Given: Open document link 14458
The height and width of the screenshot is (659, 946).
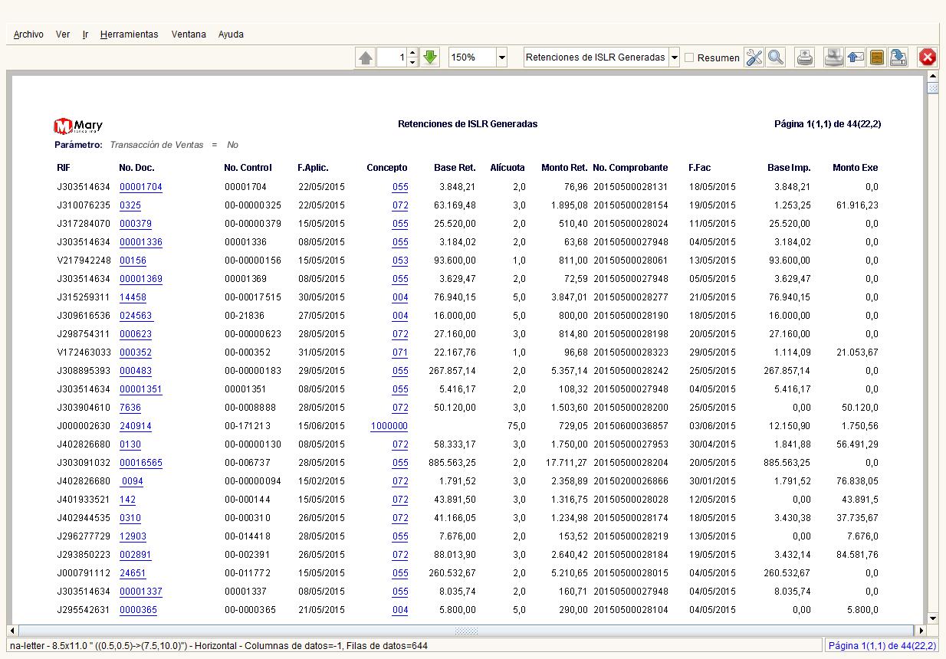Looking at the screenshot, I should (133, 297).
